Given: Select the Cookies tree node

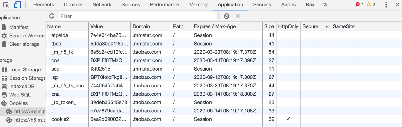Looking at the screenshot, I should [18, 103].
